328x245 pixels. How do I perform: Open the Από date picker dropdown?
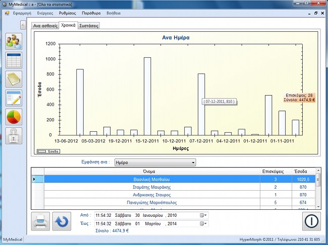(x=203, y=215)
